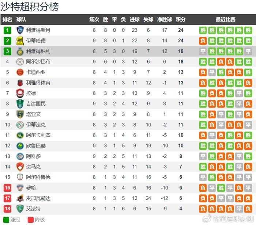Click the red rank 16 badge
This screenshot has width=256, height=225.
pos(7,188)
